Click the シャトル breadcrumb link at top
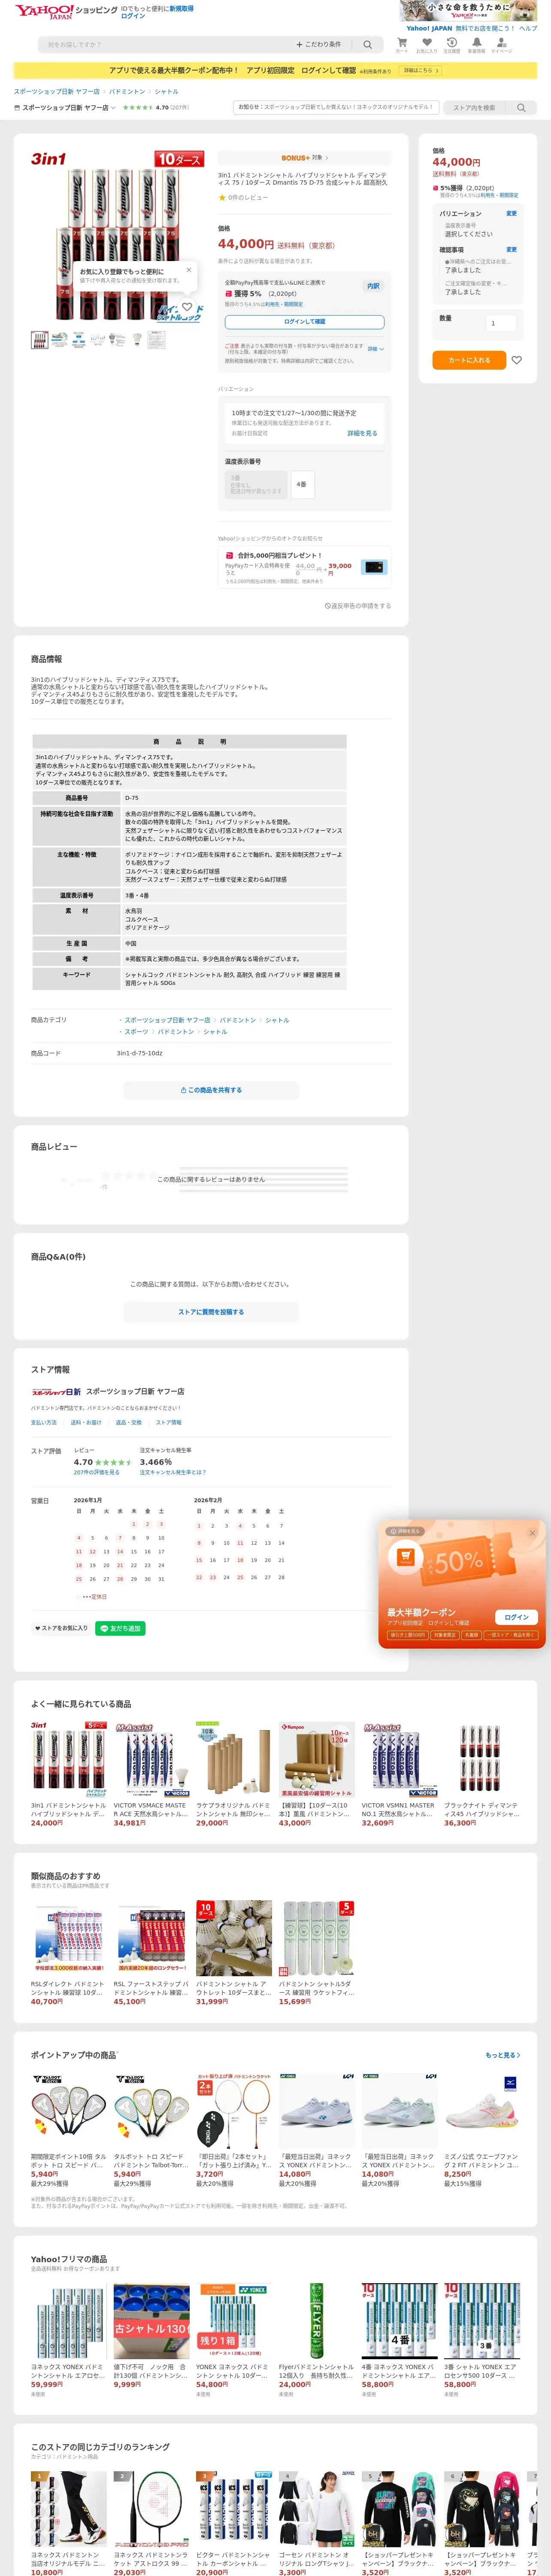This screenshot has width=551, height=2576. click(166, 91)
